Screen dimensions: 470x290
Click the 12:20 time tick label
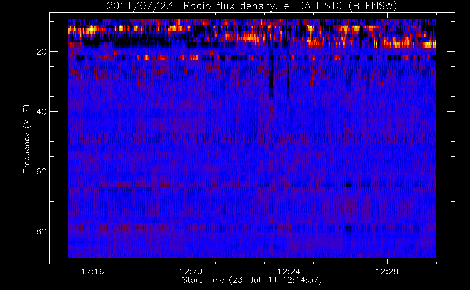pos(191,272)
